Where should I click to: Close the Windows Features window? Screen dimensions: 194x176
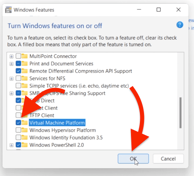tap(179, 10)
